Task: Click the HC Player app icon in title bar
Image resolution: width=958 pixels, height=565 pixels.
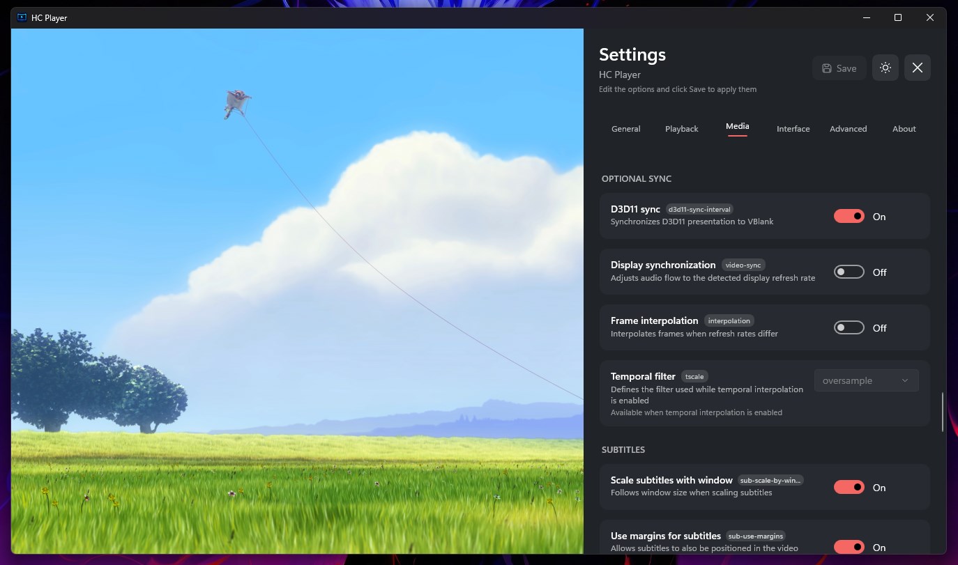Action: pos(22,17)
